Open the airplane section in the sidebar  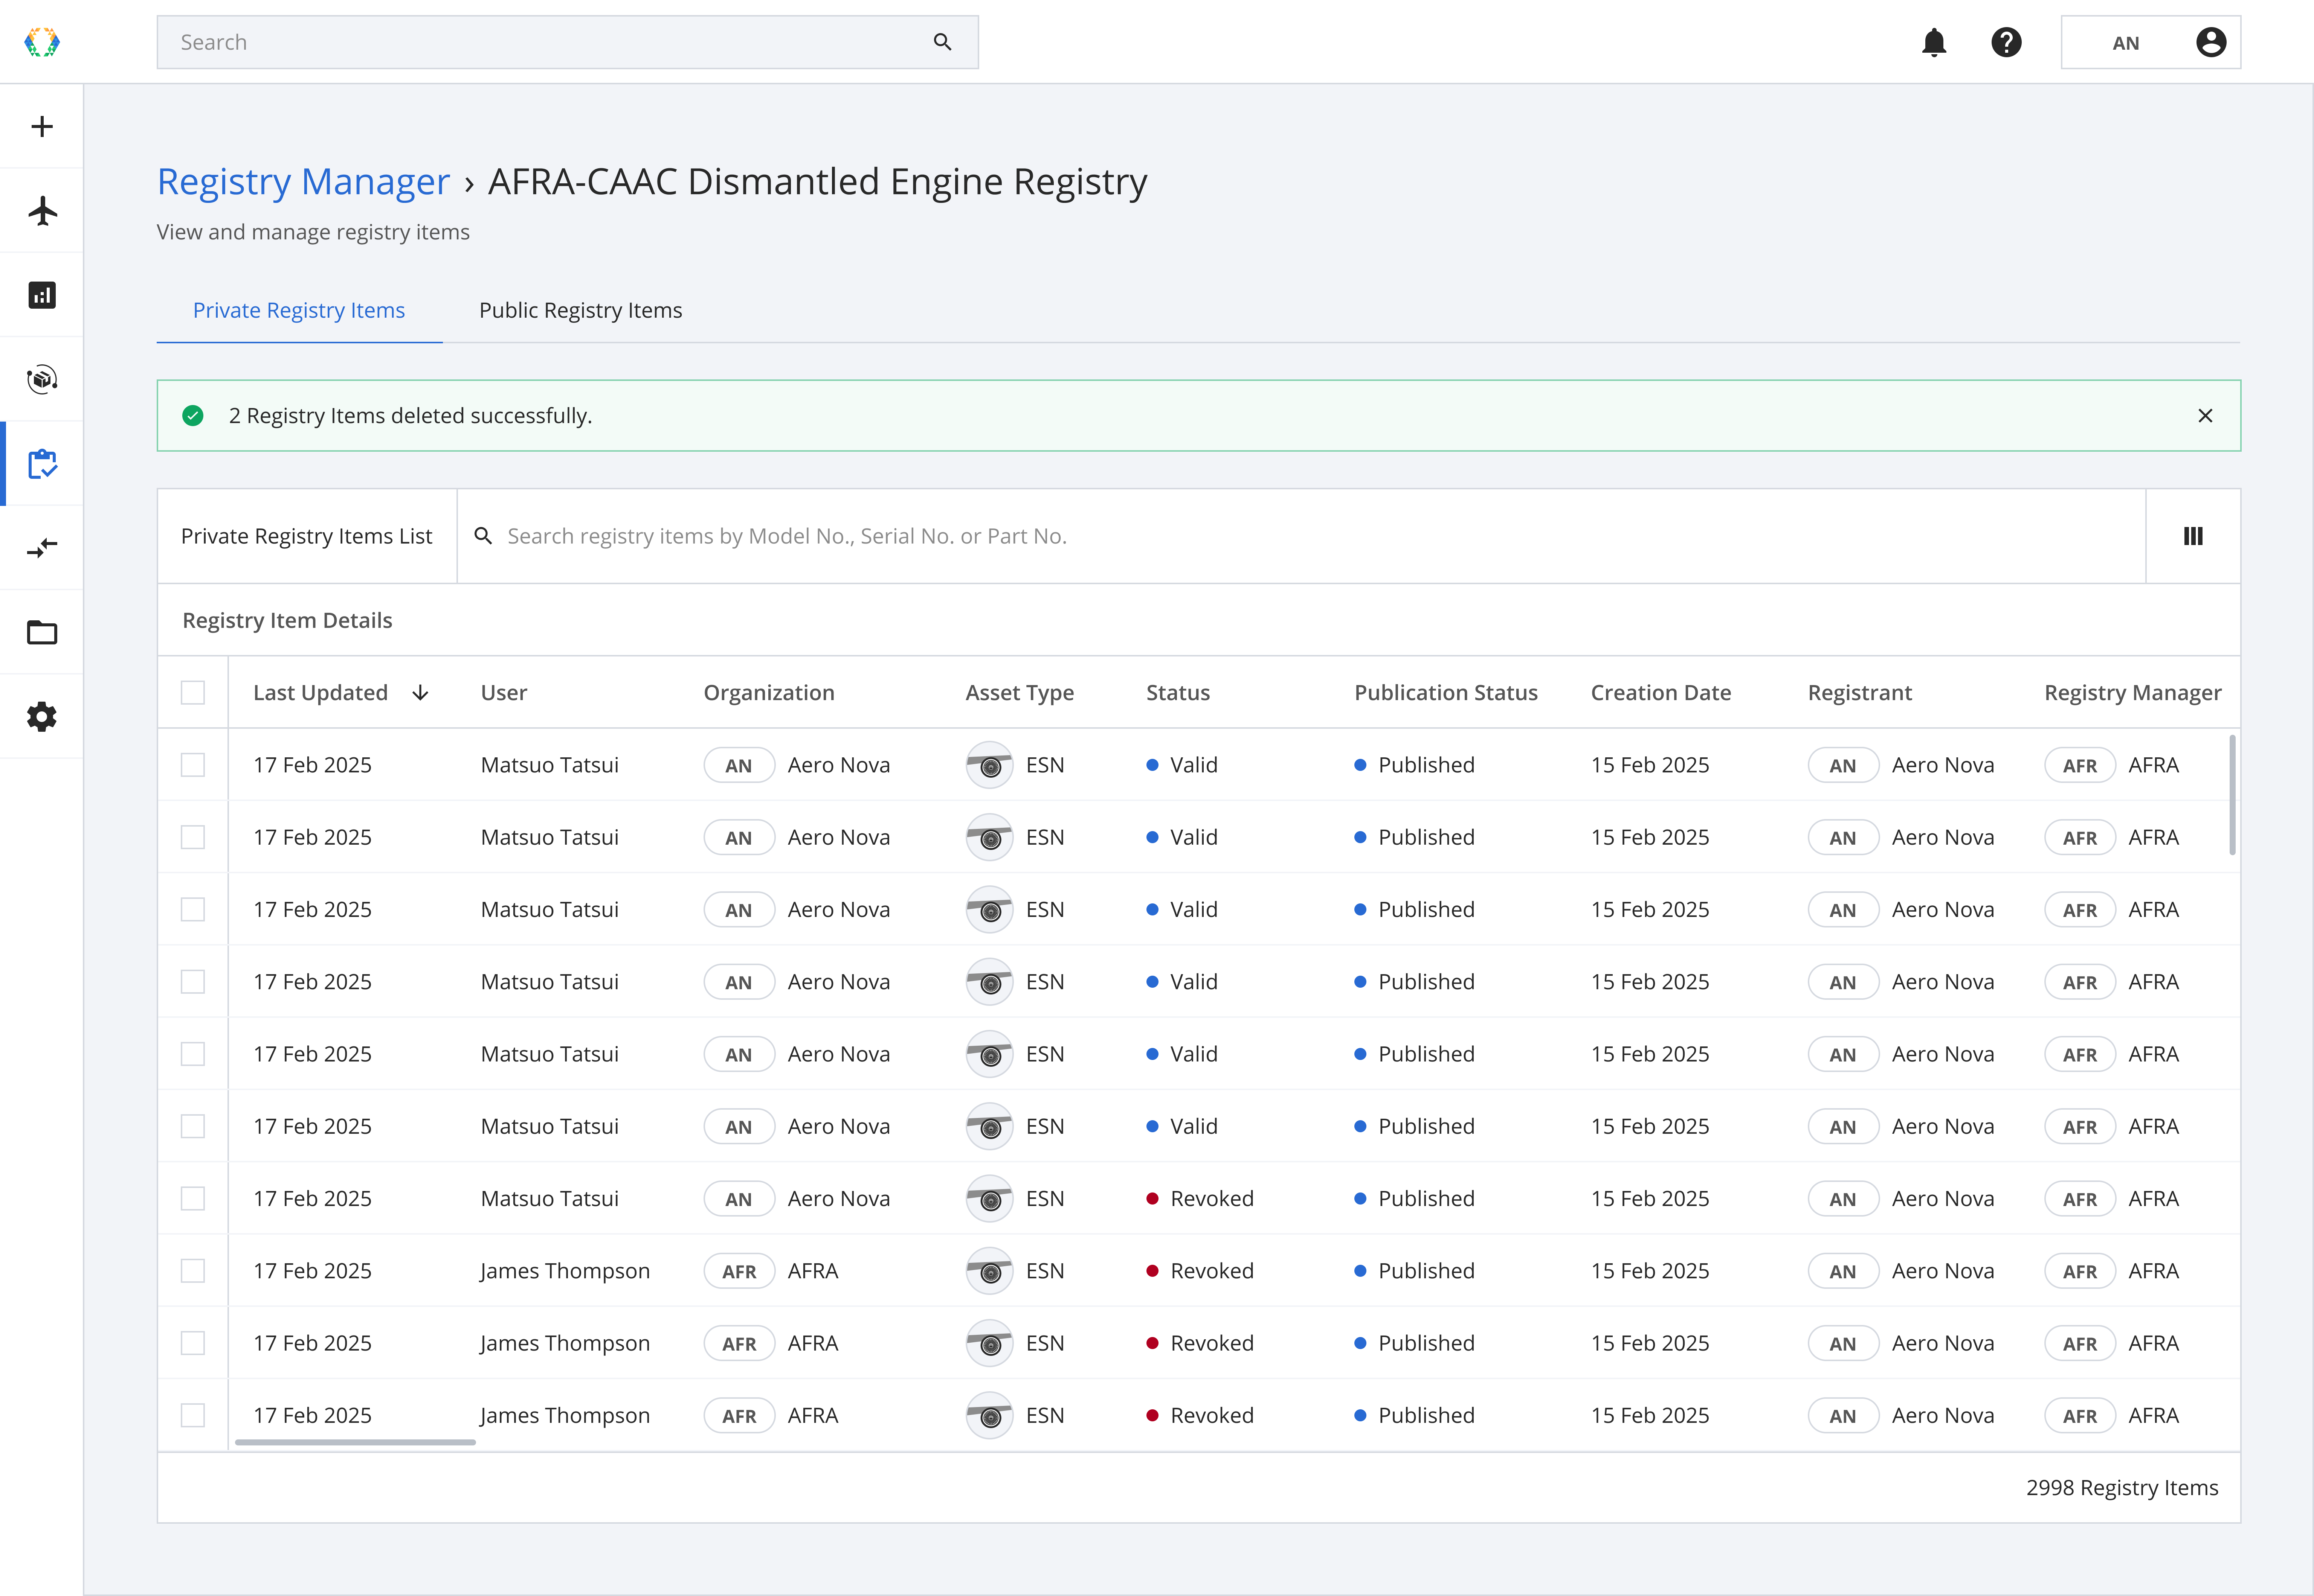(42, 211)
